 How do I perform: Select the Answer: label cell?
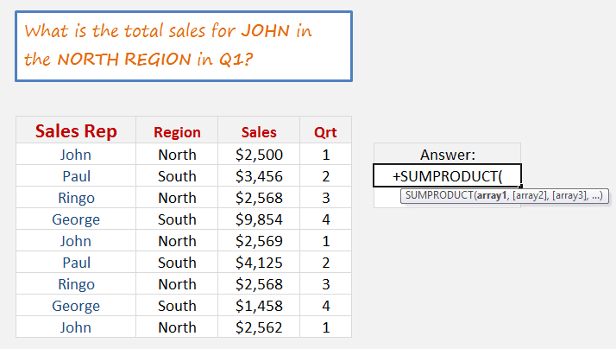[447, 155]
